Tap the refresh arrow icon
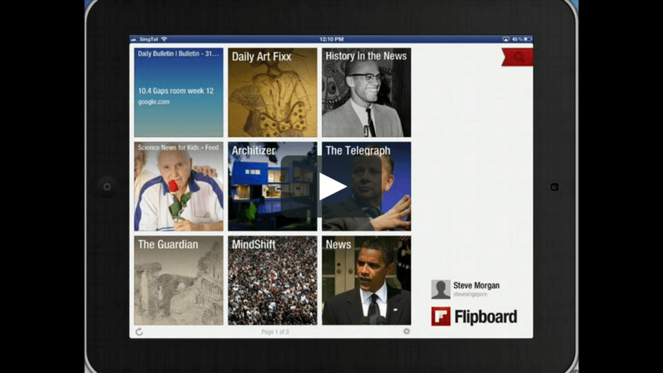Viewport: 663px width, 373px height. pyautogui.click(x=139, y=332)
